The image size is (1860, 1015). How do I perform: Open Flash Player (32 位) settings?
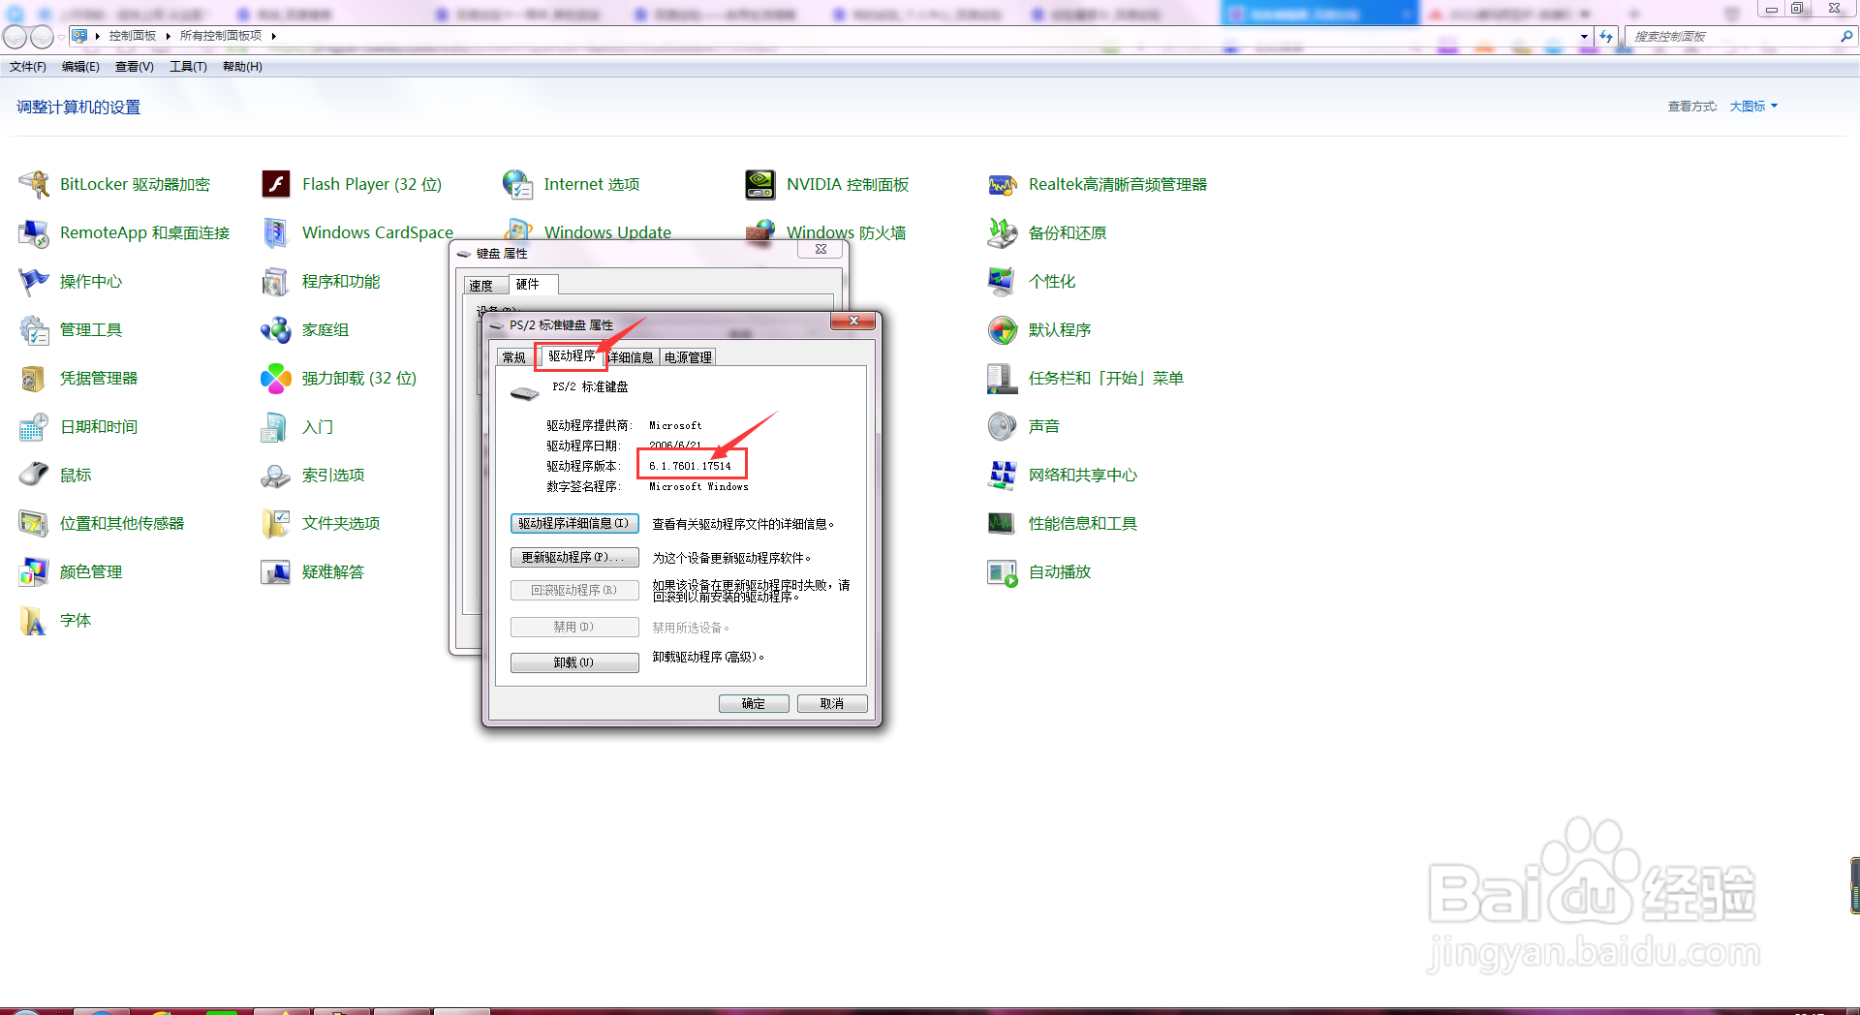point(370,184)
